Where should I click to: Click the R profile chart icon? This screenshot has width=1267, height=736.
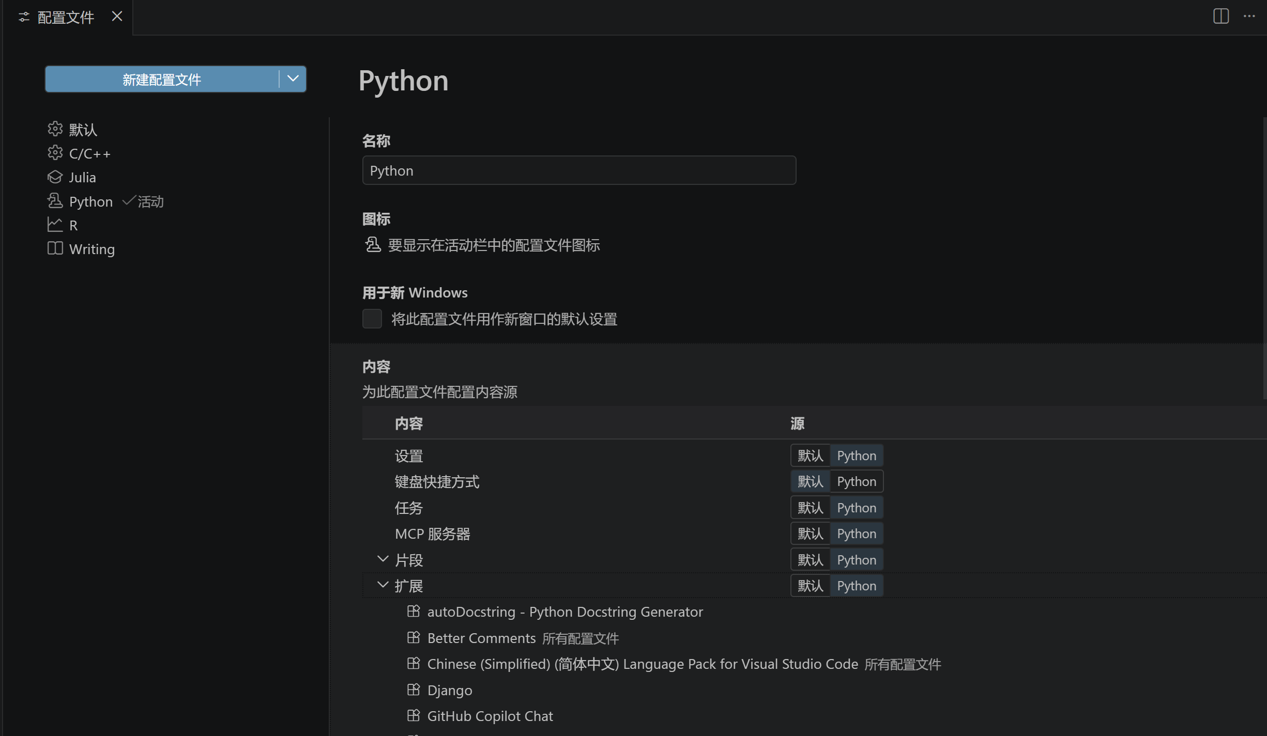click(55, 224)
